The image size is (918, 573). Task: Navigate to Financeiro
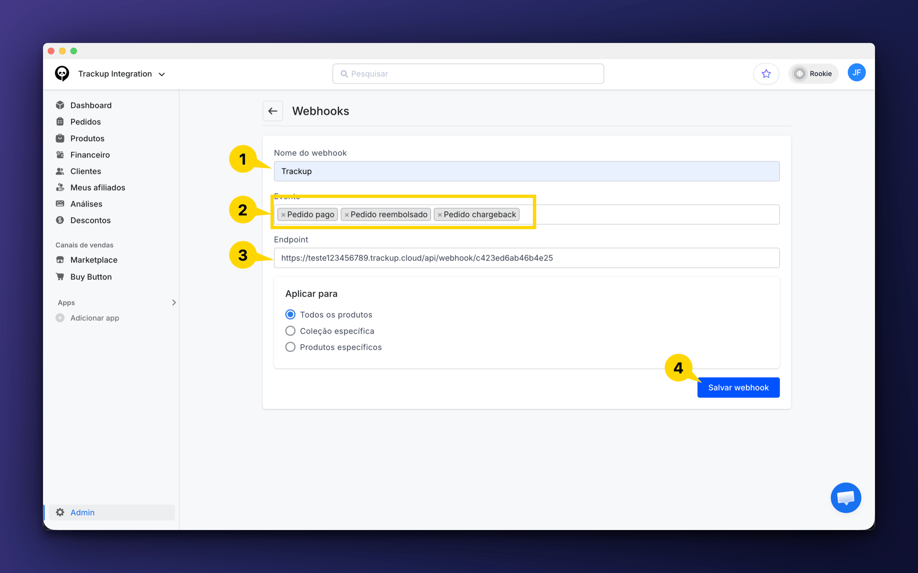(x=90, y=155)
